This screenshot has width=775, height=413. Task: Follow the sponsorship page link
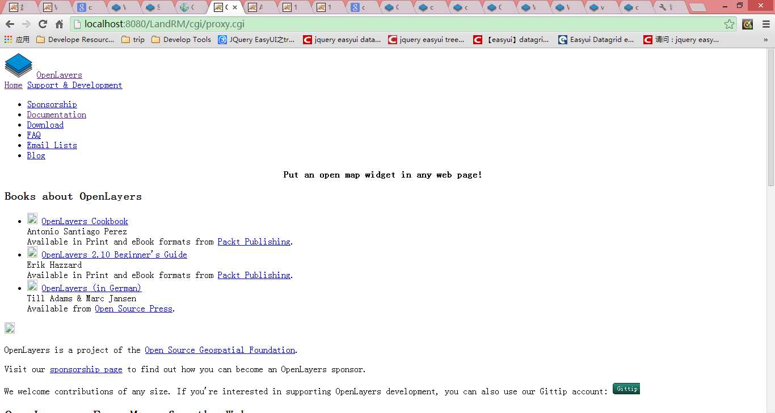coord(86,369)
